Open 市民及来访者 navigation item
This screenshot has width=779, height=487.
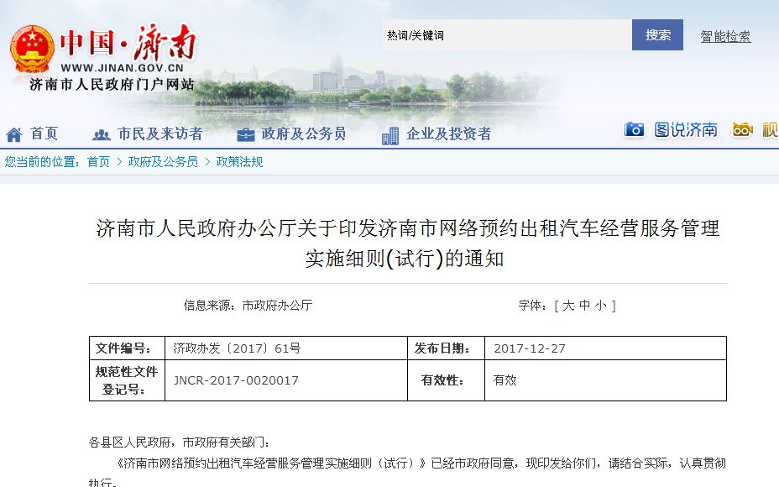(x=160, y=134)
